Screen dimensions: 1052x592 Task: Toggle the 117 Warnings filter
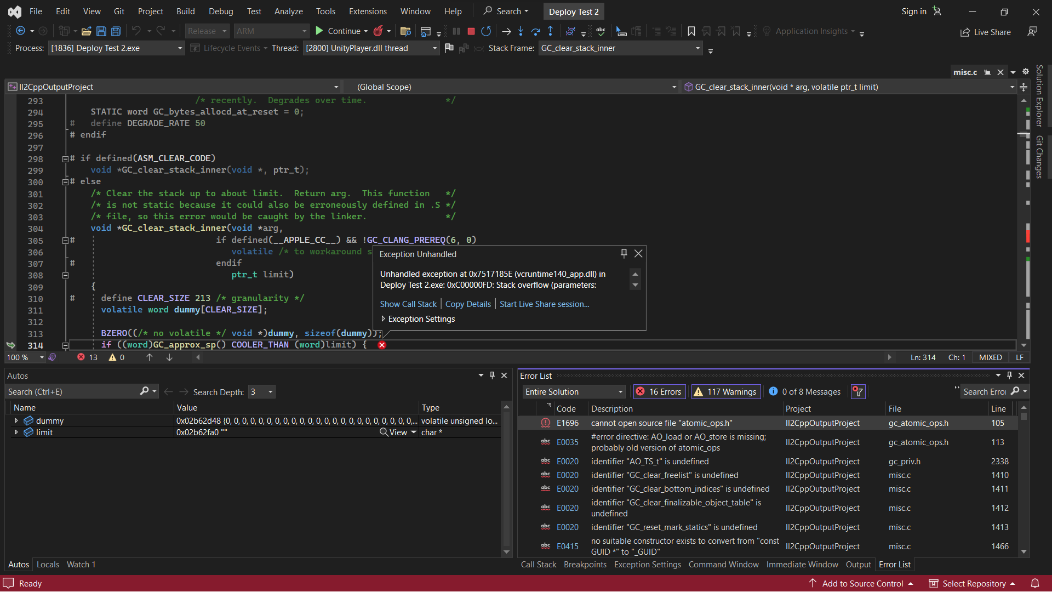725,391
